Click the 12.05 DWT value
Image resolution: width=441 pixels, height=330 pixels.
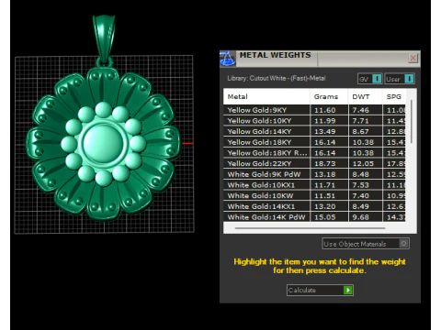(363, 163)
